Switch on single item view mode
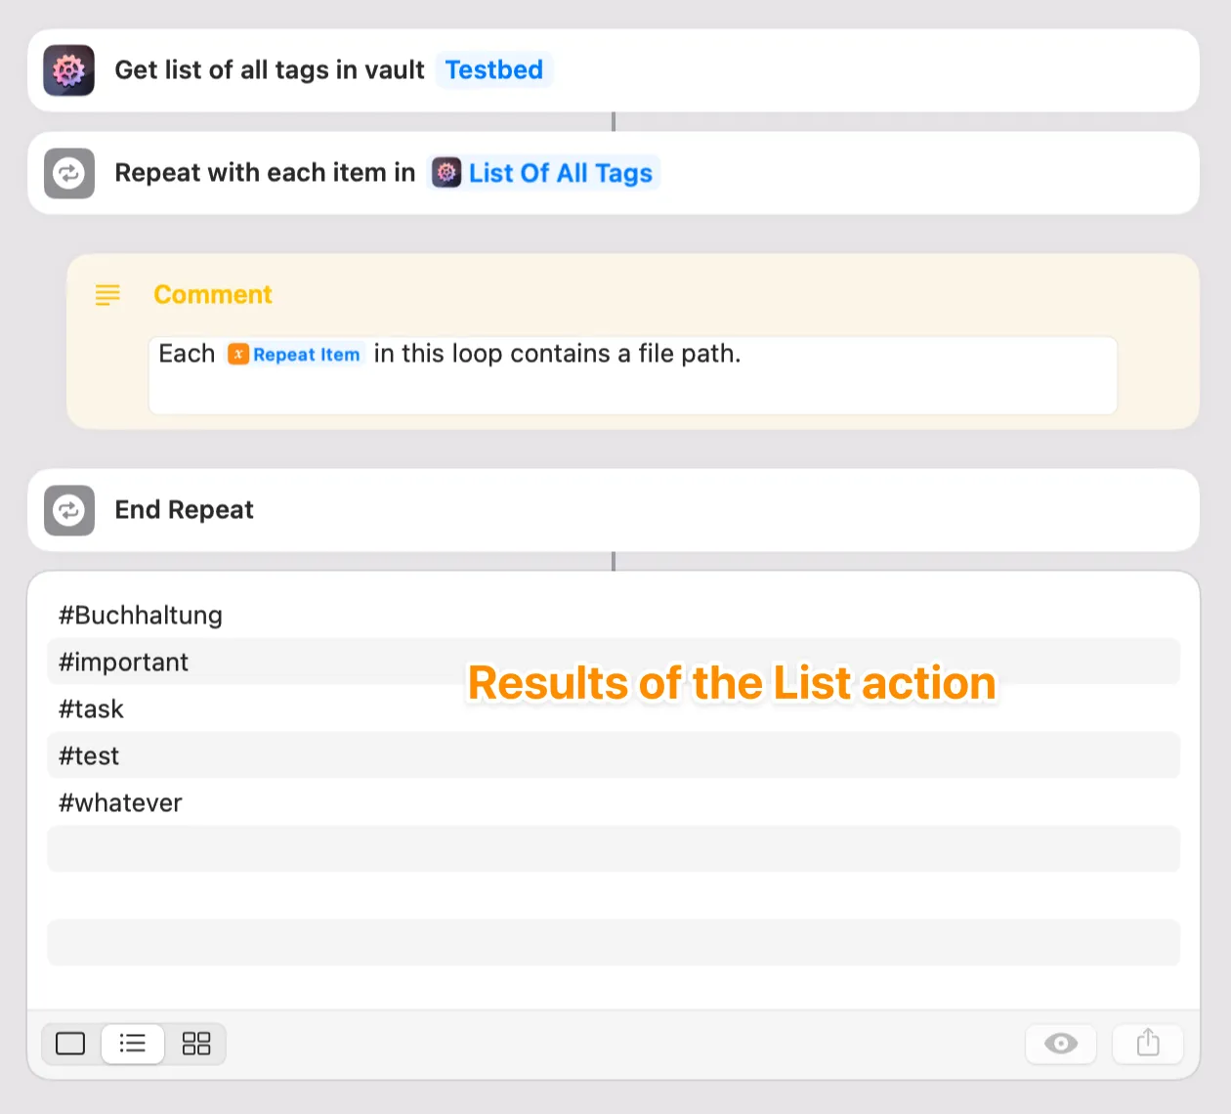 pyautogui.click(x=69, y=1044)
